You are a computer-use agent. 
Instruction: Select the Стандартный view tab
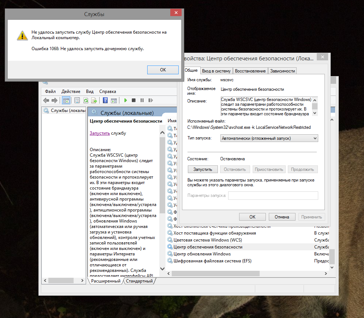click(x=139, y=281)
